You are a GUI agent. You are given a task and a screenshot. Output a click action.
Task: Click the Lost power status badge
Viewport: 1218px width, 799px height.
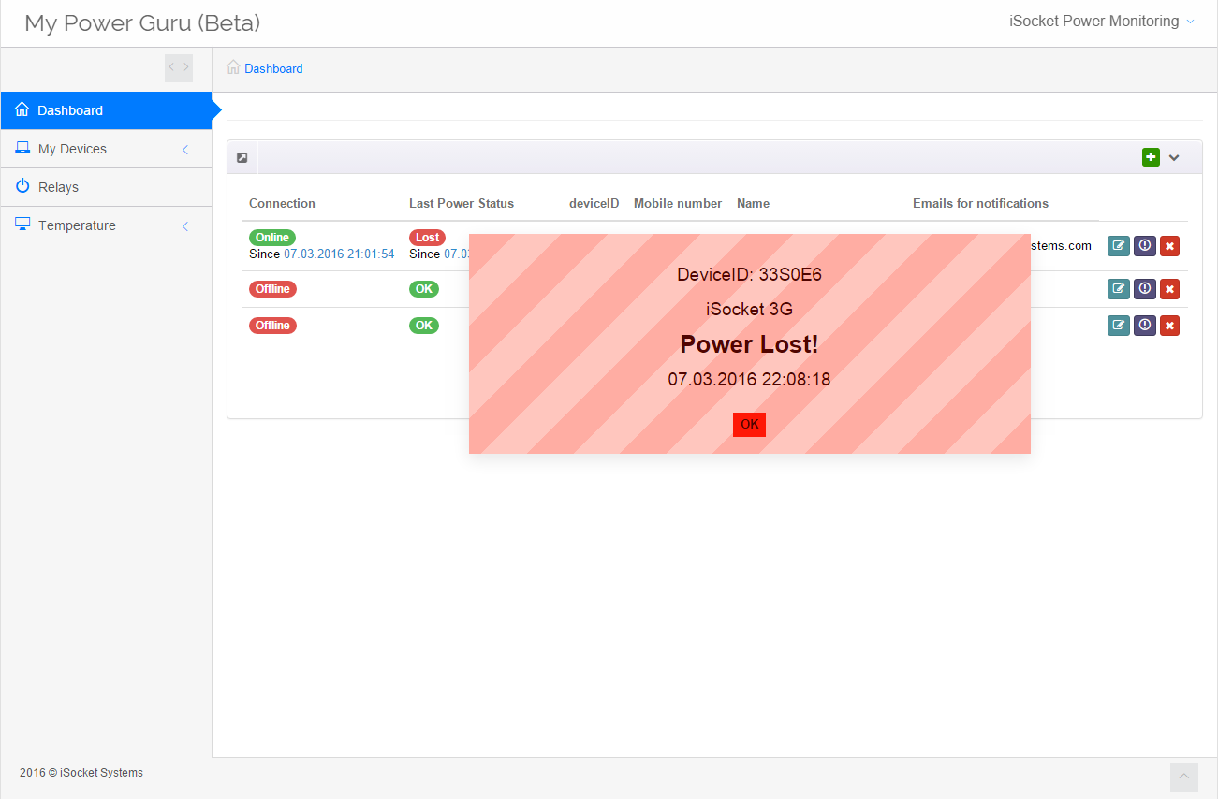[x=427, y=238]
